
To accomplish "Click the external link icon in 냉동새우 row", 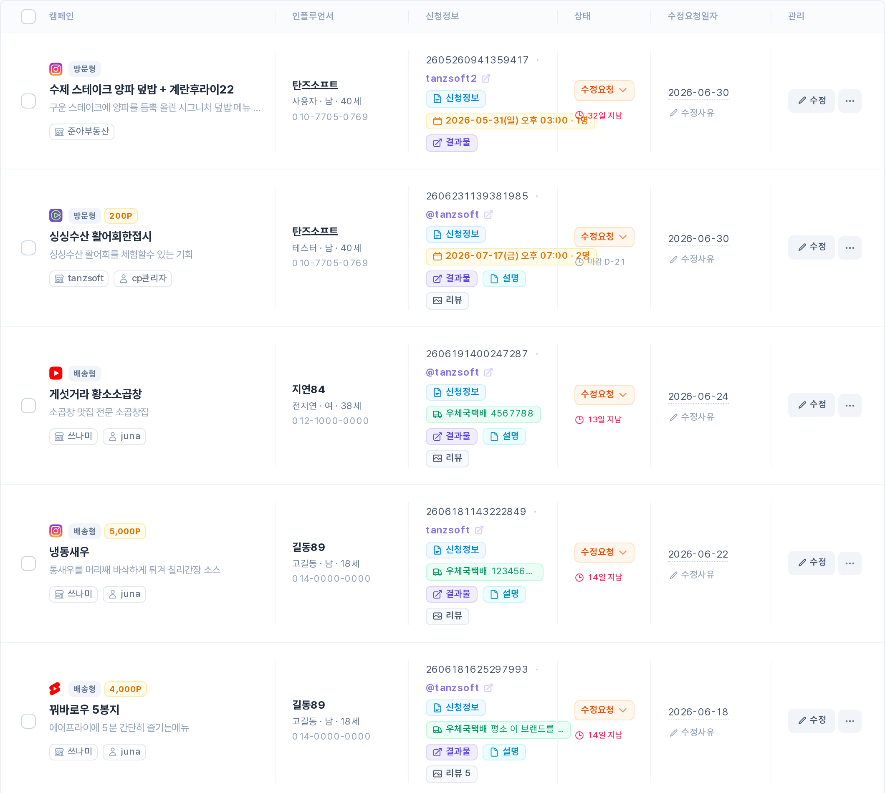I will pyautogui.click(x=479, y=530).
